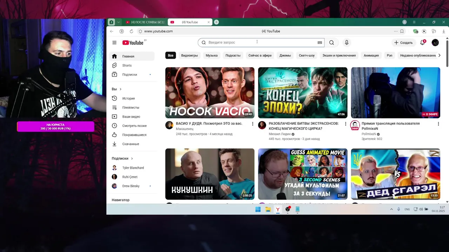Switch ENG keyboard language in tray

(407, 209)
